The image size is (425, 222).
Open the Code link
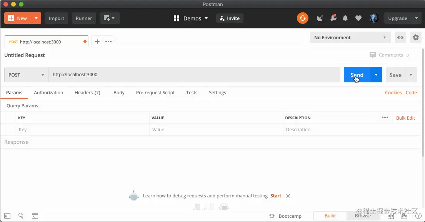point(411,92)
